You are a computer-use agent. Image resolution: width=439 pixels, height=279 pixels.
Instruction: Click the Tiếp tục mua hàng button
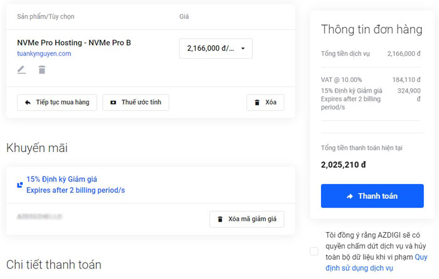[x=57, y=102]
